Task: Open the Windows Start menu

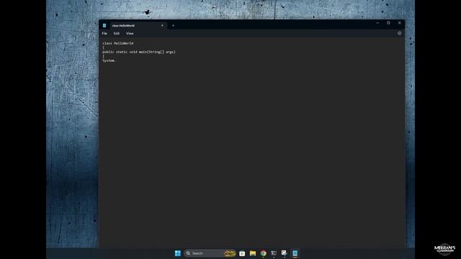Action: point(178,253)
